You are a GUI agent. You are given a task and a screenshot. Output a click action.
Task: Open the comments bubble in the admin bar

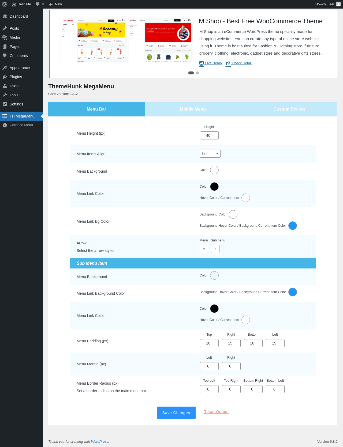38,4
